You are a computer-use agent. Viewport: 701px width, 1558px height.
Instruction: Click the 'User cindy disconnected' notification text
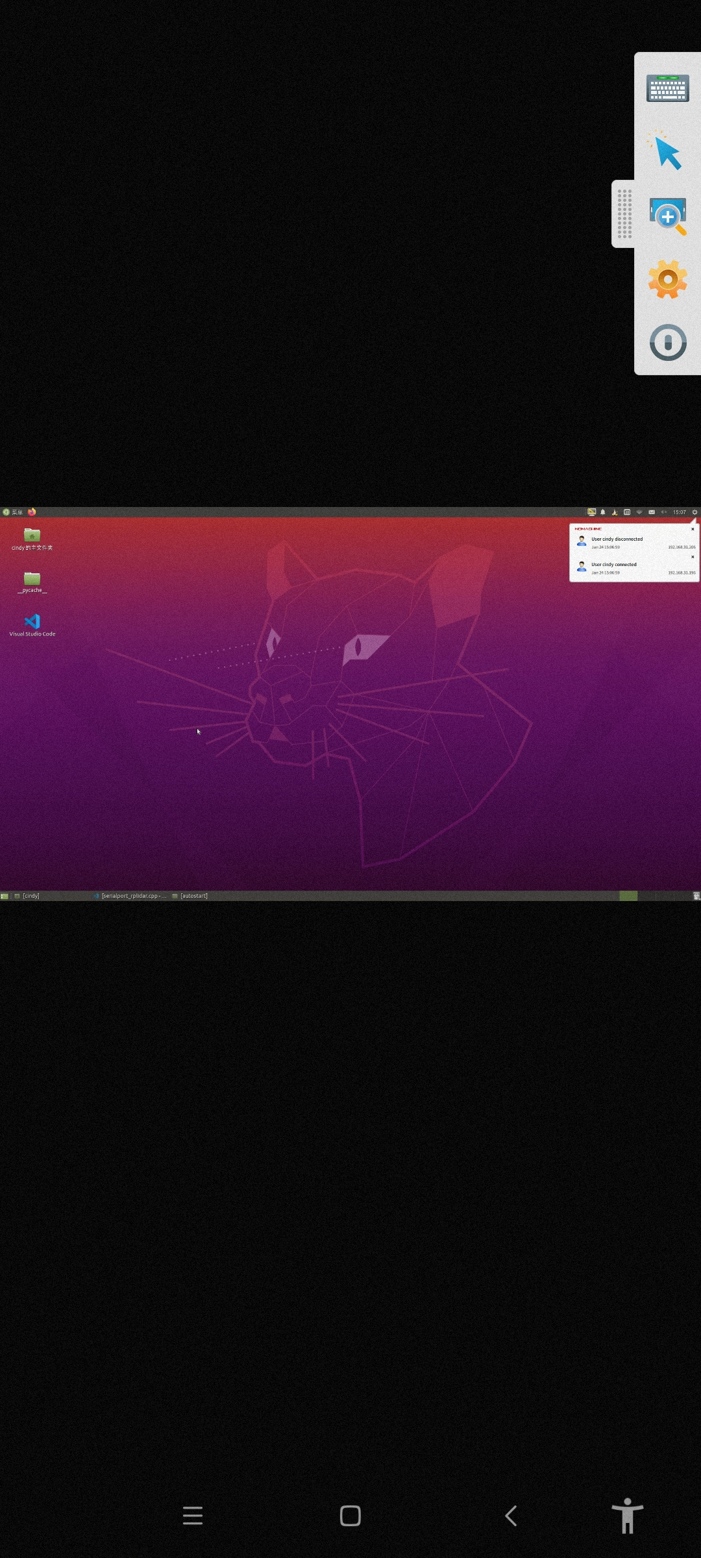[x=617, y=539]
